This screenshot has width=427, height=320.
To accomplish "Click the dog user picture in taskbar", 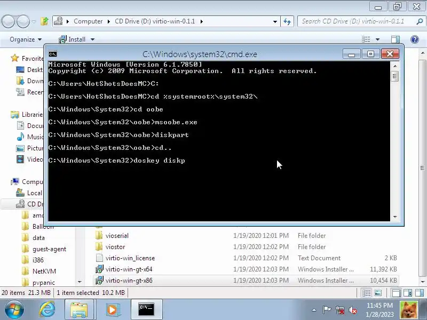I will (x=408, y=310).
